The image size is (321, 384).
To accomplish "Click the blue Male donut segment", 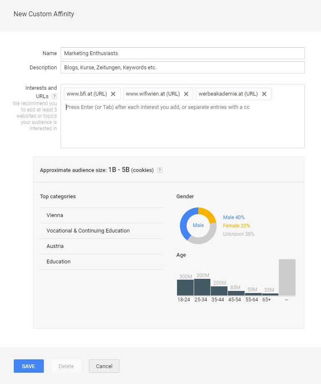I will coord(183,221).
